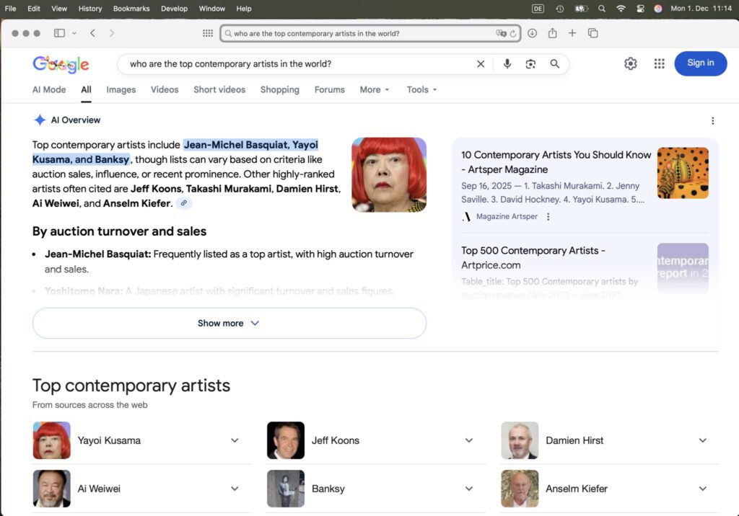Click the voice search microphone icon
This screenshot has width=739, height=516.
click(x=507, y=63)
